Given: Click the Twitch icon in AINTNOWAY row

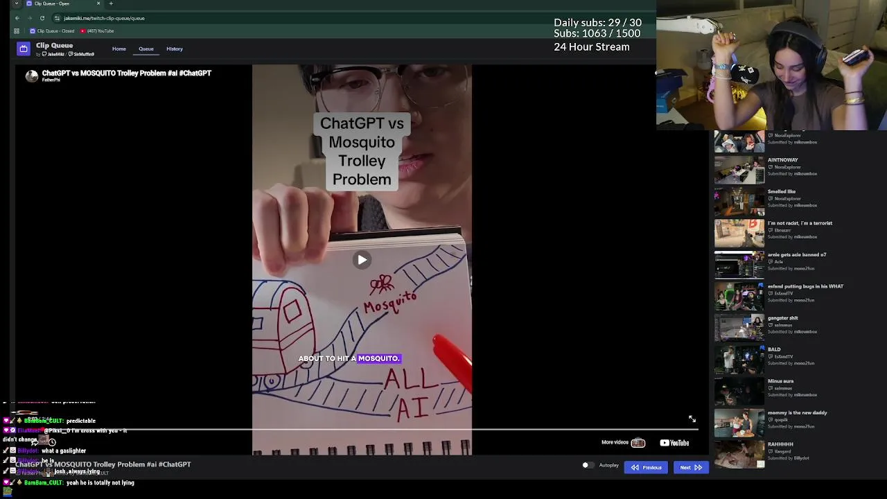Looking at the screenshot, I should 770,167.
